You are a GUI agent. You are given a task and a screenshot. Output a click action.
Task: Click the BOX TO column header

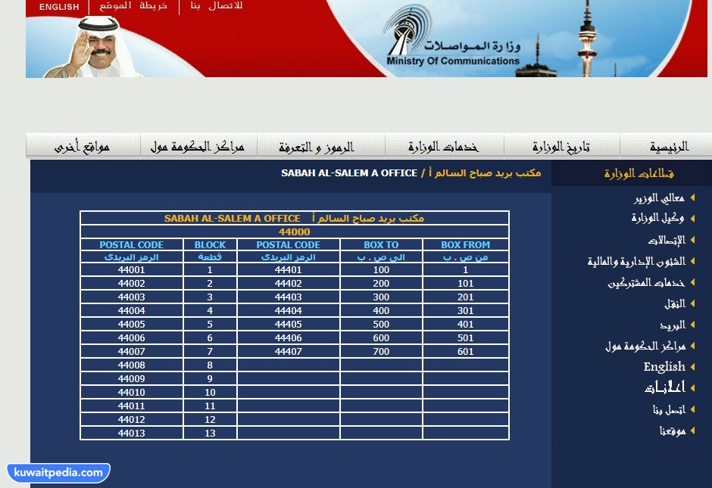click(381, 245)
